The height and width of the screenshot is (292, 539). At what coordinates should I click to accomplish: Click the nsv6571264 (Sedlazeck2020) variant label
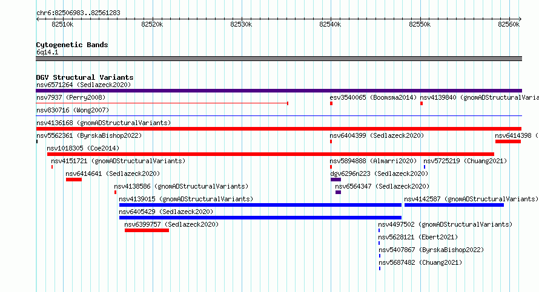tap(84, 85)
